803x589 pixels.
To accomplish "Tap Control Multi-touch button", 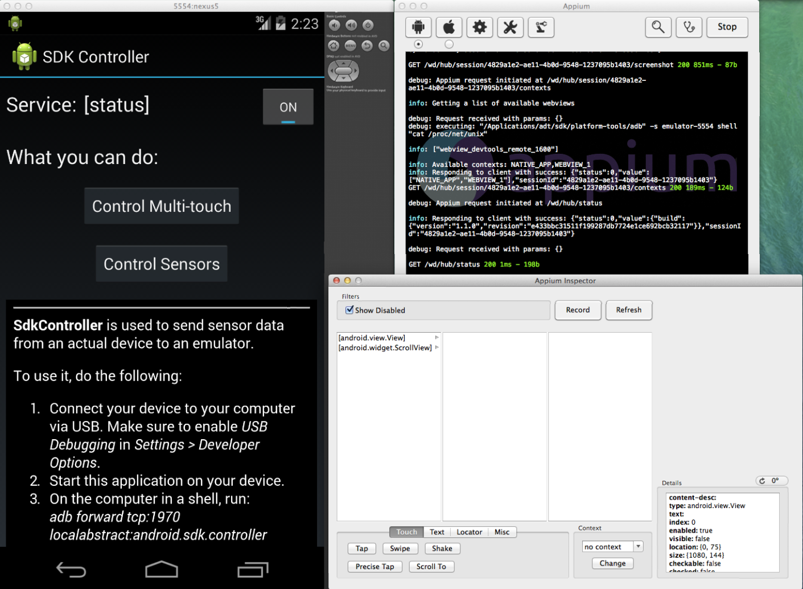I will tap(162, 206).
